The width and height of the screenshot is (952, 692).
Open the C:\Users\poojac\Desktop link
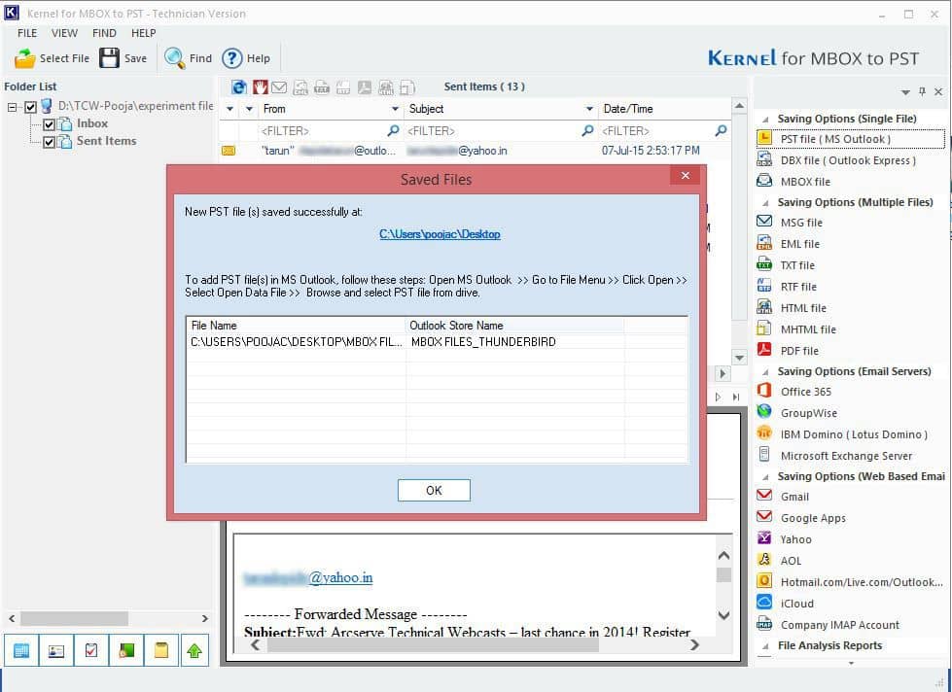440,234
